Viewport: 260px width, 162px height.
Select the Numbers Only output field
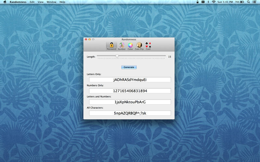[130, 91]
